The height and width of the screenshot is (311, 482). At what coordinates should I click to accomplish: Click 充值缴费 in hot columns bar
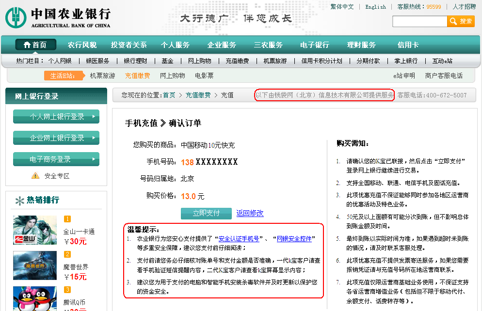click(237, 61)
